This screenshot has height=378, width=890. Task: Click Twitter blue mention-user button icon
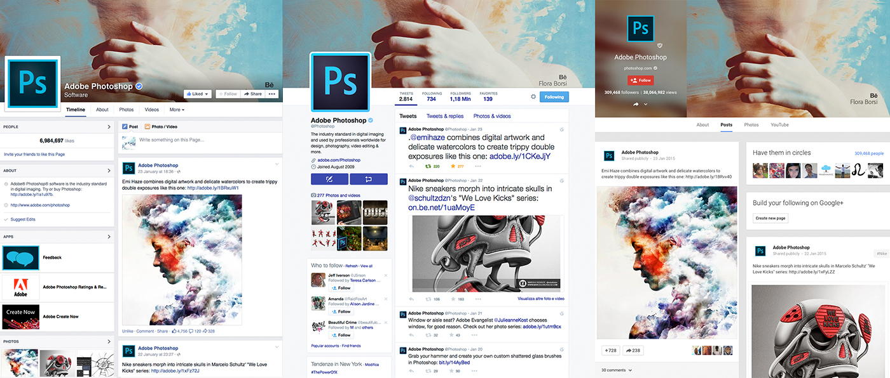pyautogui.click(x=329, y=179)
